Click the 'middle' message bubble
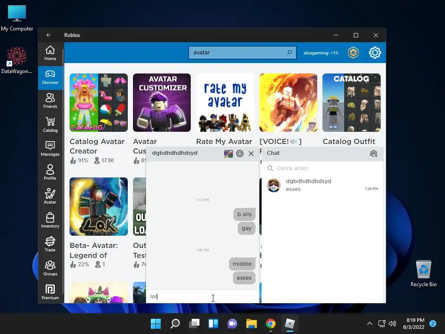The image size is (445, 334). (242, 264)
